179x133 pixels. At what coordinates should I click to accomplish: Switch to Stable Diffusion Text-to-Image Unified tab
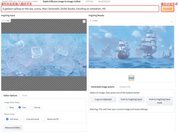20,2
